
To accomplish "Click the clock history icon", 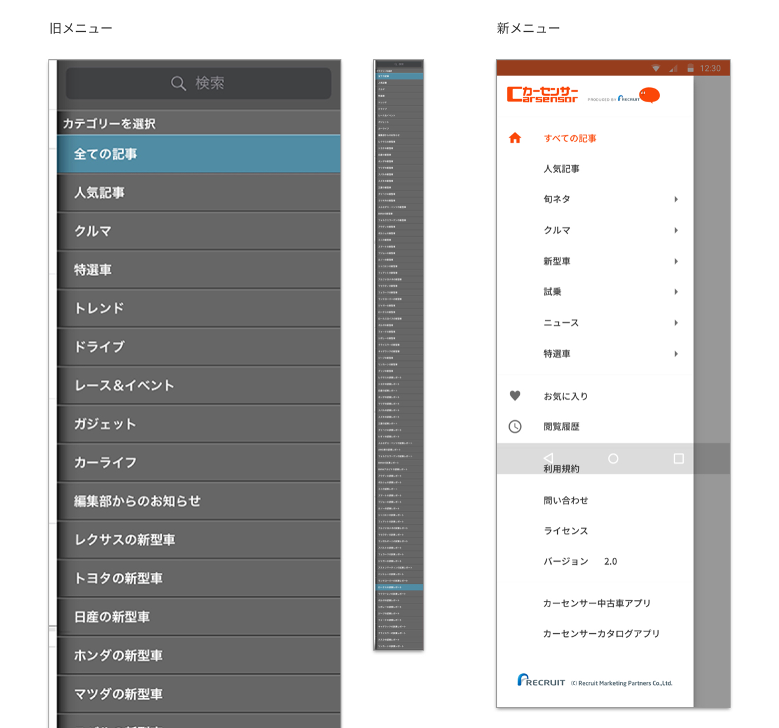I will [515, 427].
